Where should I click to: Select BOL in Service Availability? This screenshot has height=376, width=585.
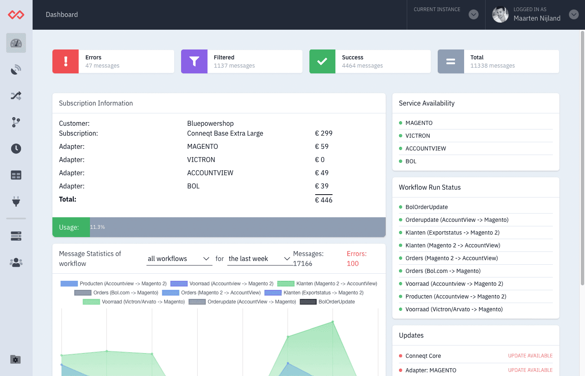tap(476, 161)
